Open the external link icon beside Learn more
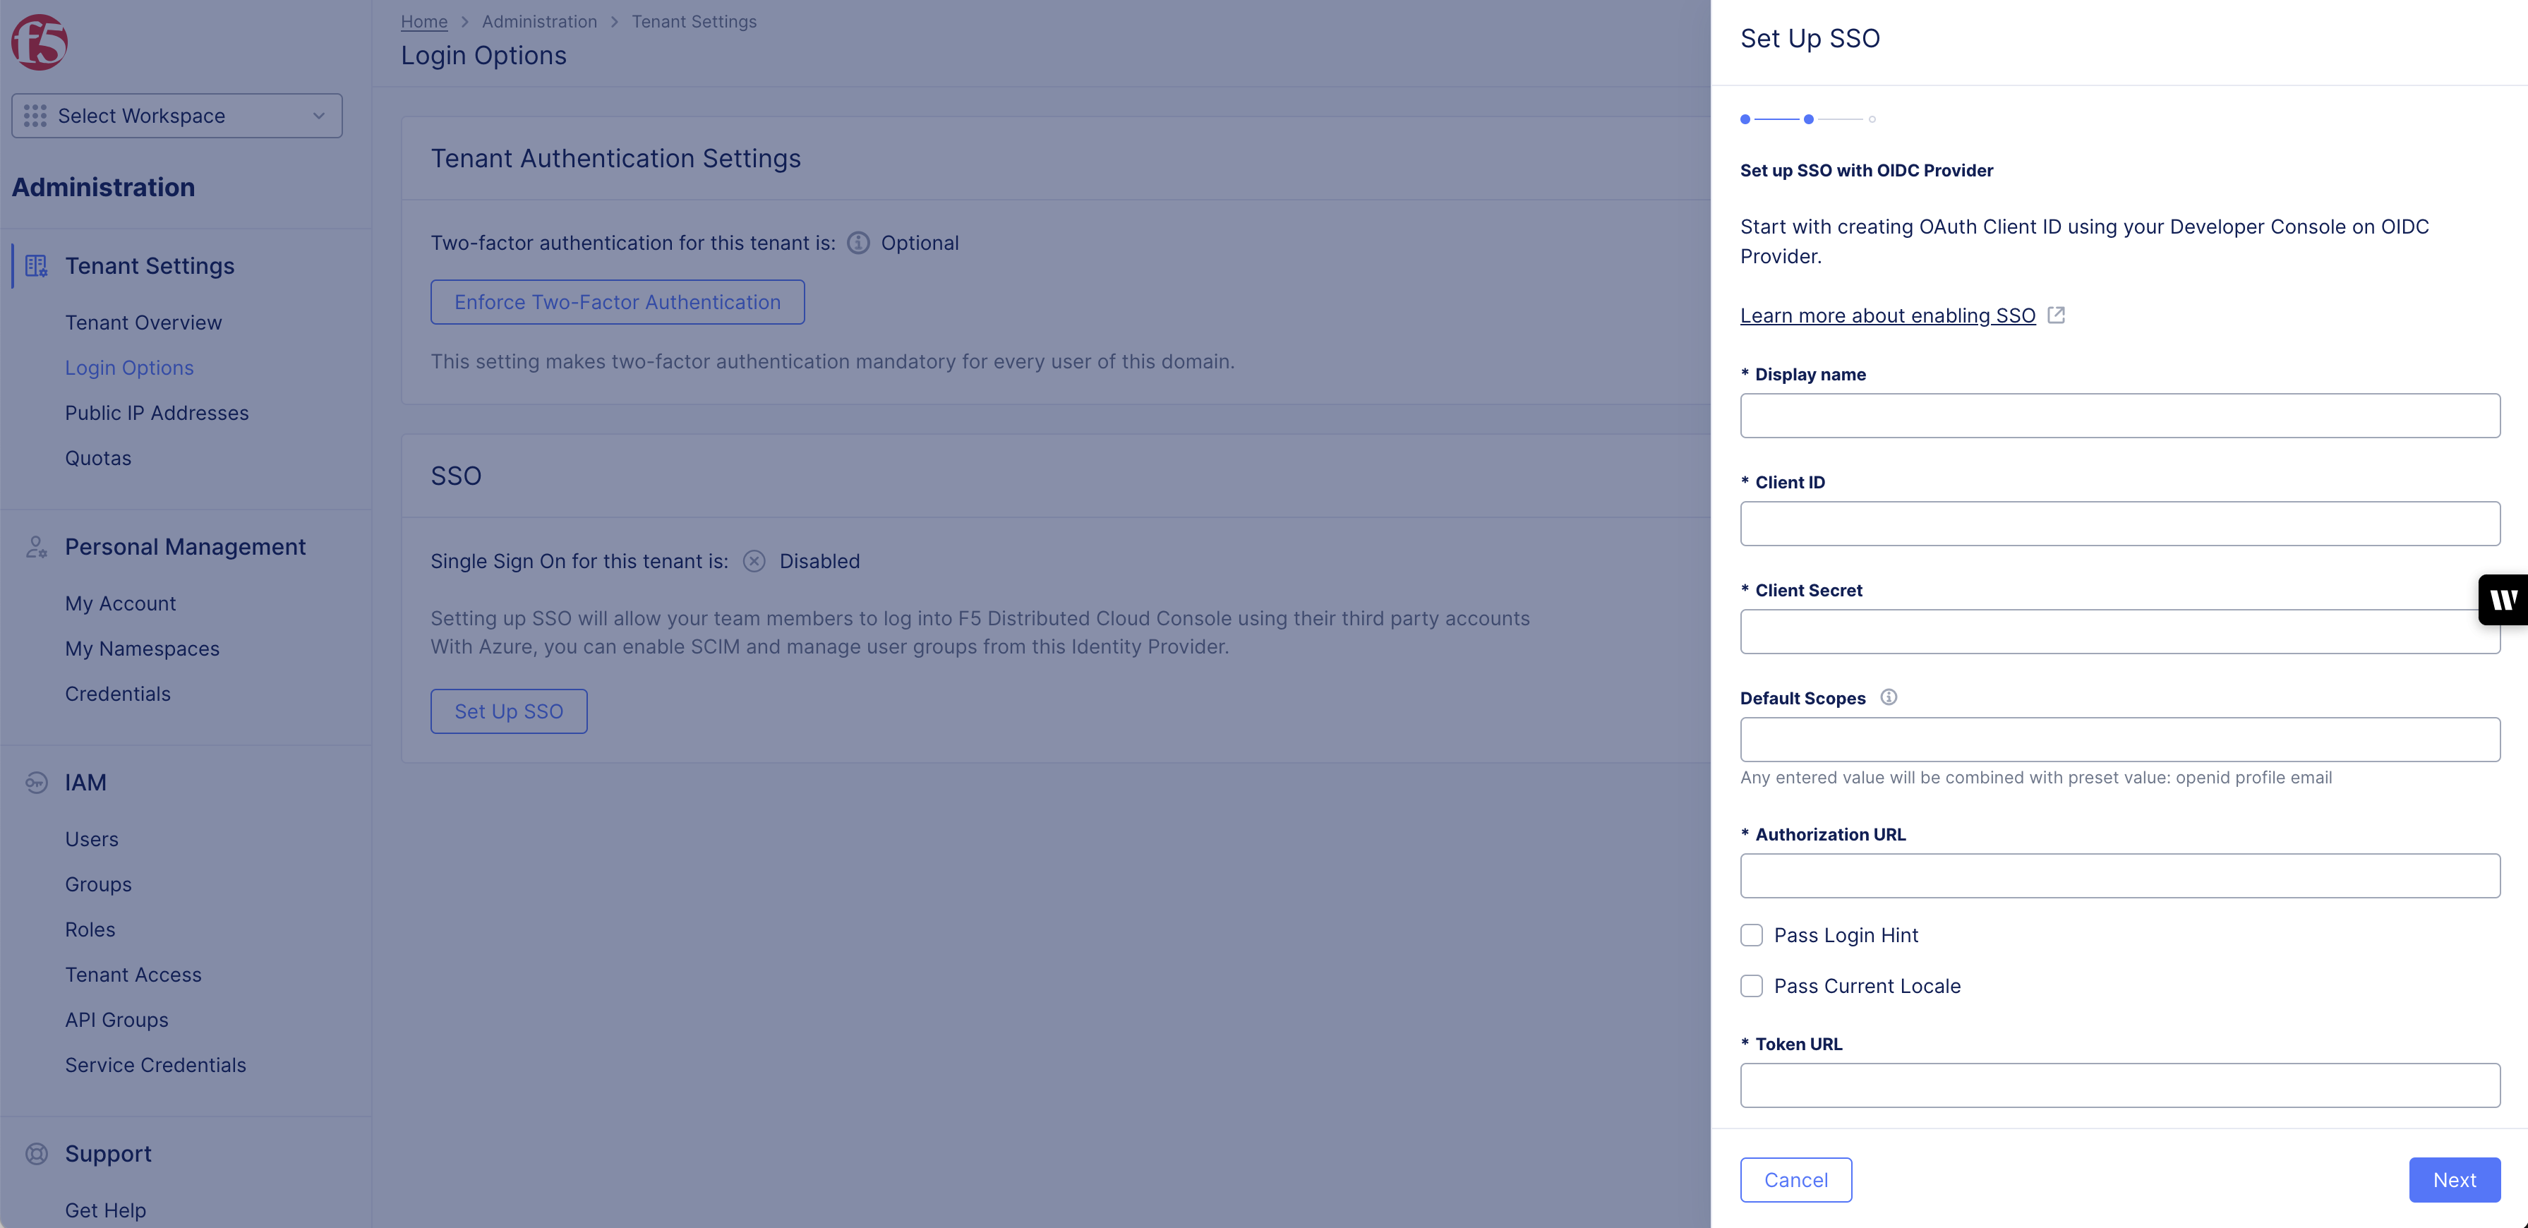The width and height of the screenshot is (2528, 1228). pos(2057,314)
